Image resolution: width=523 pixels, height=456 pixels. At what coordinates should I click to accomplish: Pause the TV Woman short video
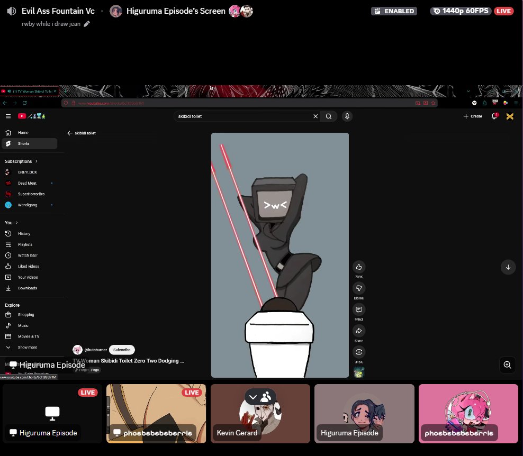pos(280,255)
